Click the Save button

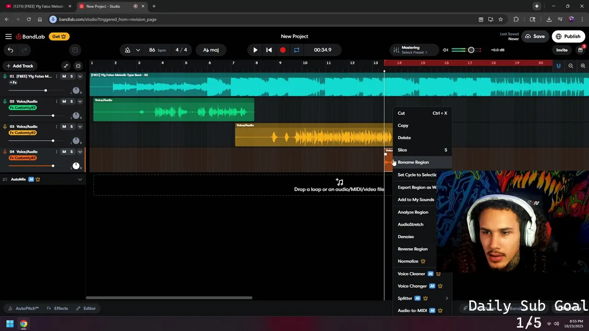click(535, 36)
